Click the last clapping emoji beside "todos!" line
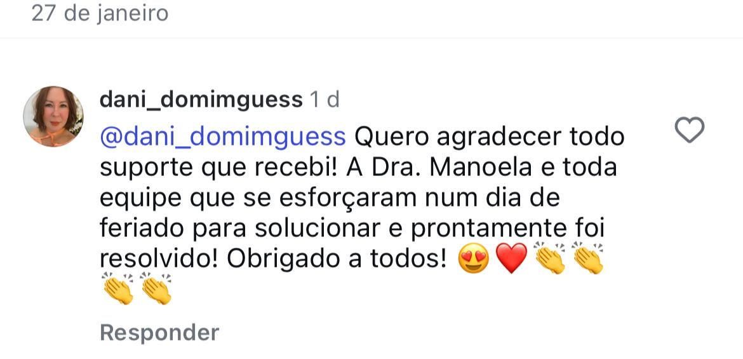This screenshot has width=743, height=359. pos(587,259)
